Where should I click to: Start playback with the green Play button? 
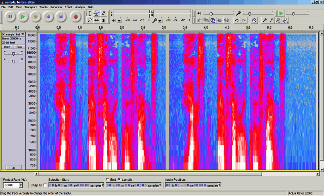(x=23, y=17)
